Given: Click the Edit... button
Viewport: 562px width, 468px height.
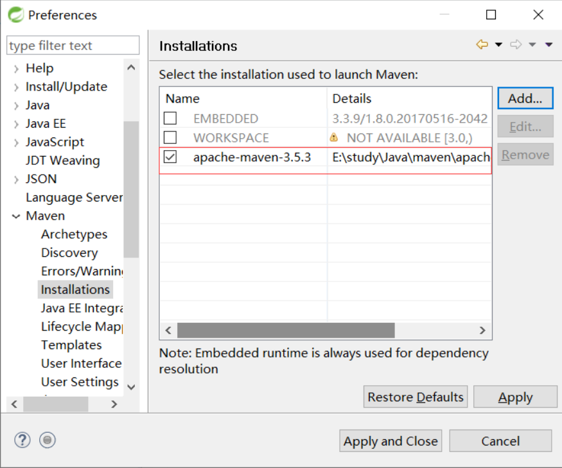Looking at the screenshot, I should pos(525,126).
